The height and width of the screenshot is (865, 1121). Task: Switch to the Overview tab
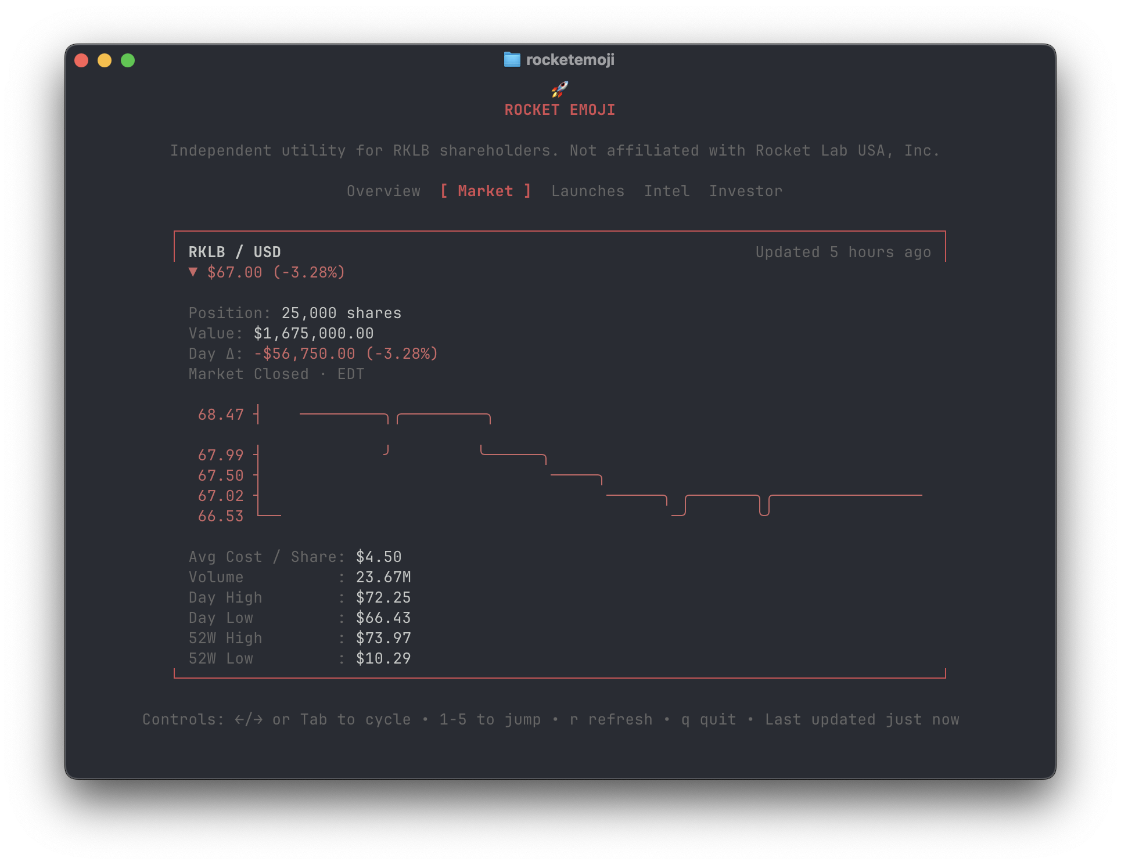(x=383, y=191)
